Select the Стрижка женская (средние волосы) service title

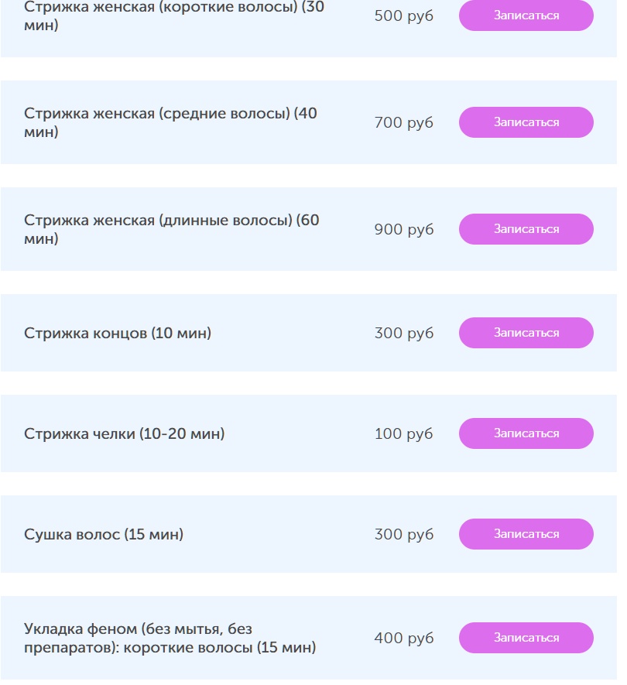170,122
